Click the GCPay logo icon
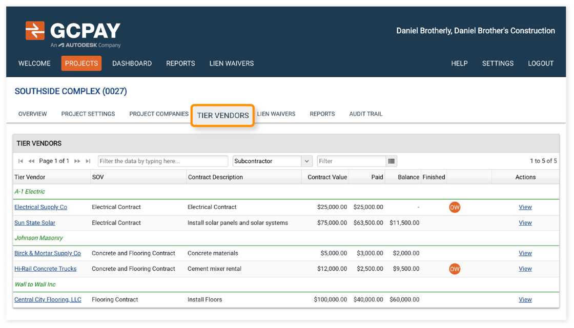Screen dimensions: 574x328 coord(35,31)
